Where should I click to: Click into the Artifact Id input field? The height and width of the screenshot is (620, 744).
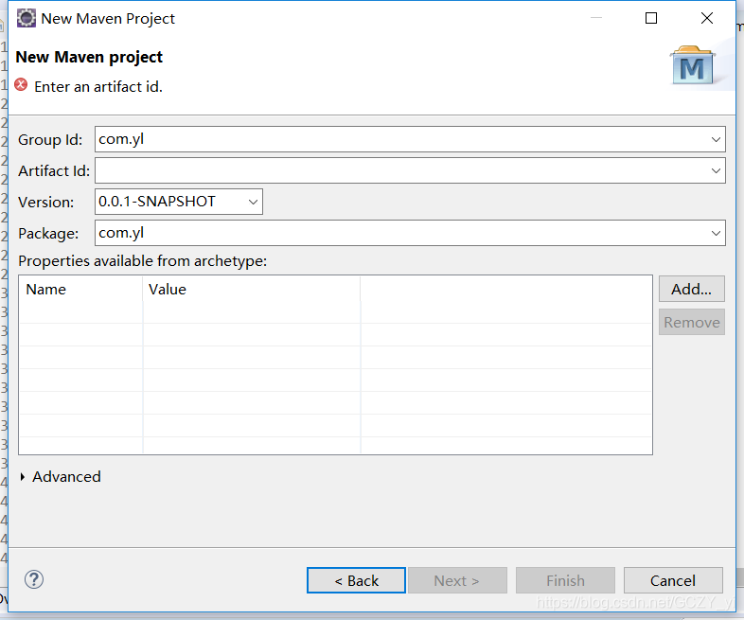tap(410, 170)
